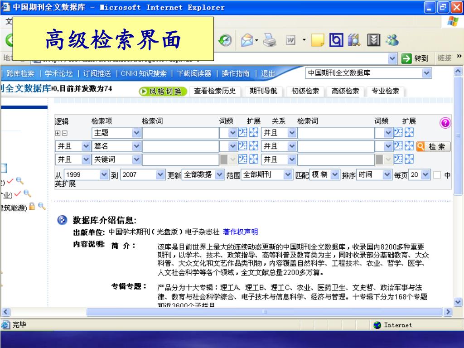Screen dimensions: 464x348
Task: Open the 并且 logic dropdown before 篇名
Action: (x=73, y=146)
